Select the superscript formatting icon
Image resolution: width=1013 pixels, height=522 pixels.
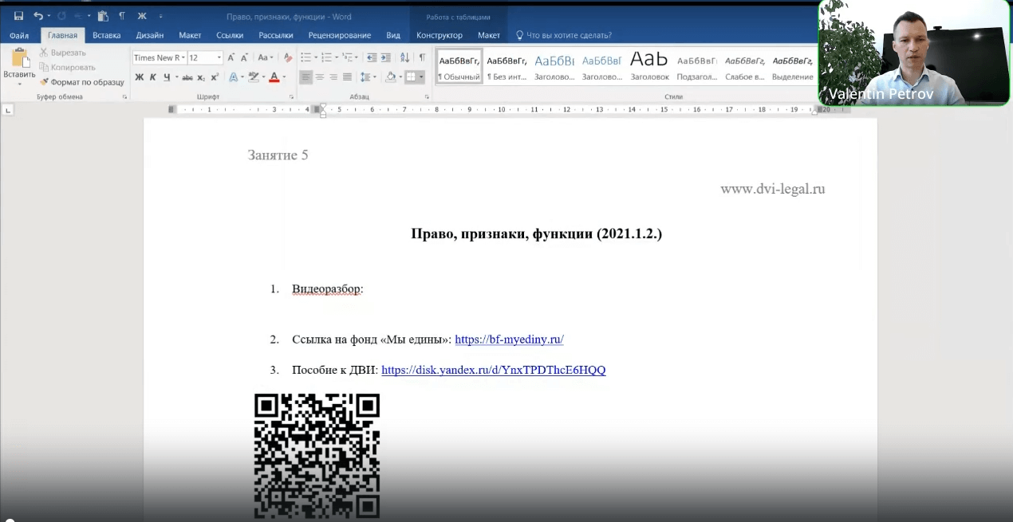215,77
